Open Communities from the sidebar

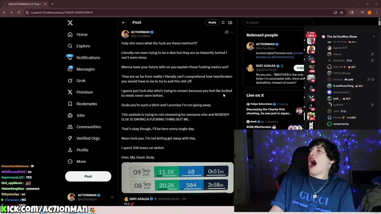click(84, 127)
